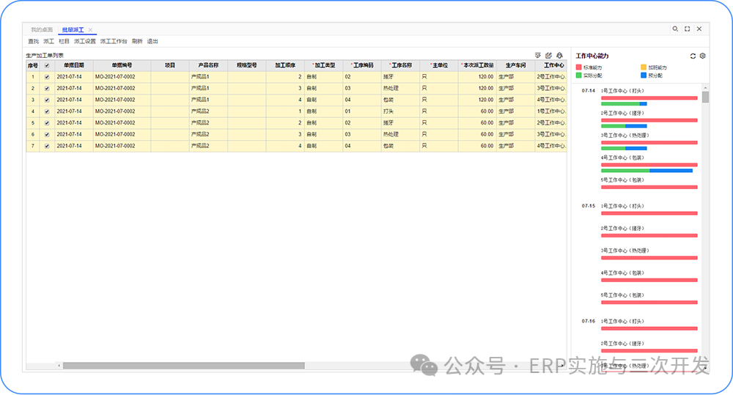
Task: Open the 工作中心能力 settings gear
Action: click(702, 56)
